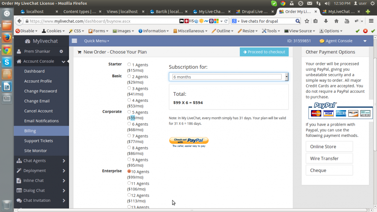This screenshot has height=212, width=377.
Task: Select the 1 Agents Starter plan
Action: pos(129,65)
